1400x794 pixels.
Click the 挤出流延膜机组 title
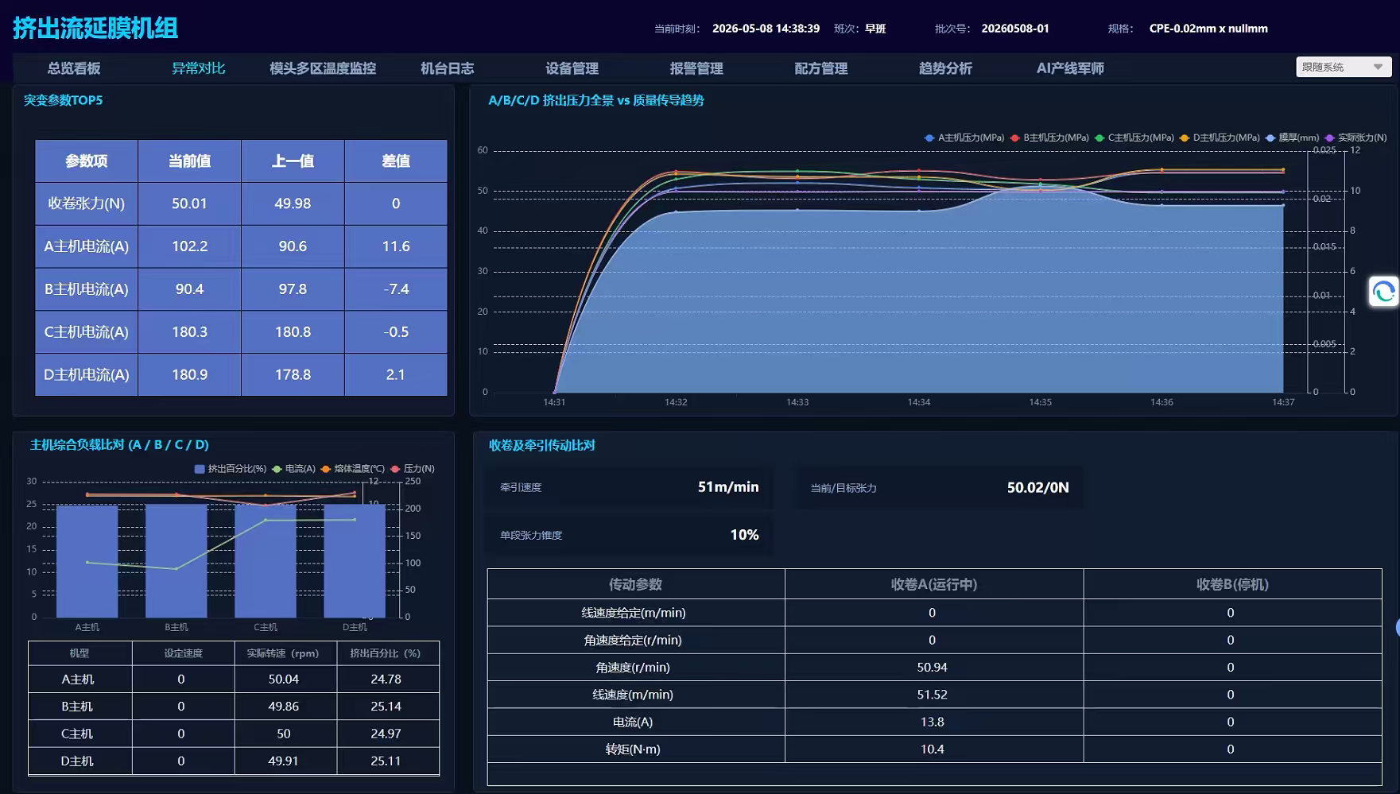[95, 29]
